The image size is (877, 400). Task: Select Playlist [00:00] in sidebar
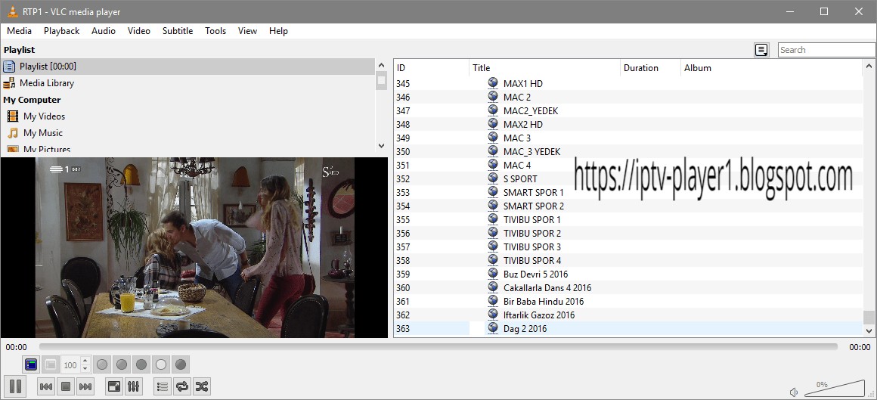(187, 67)
